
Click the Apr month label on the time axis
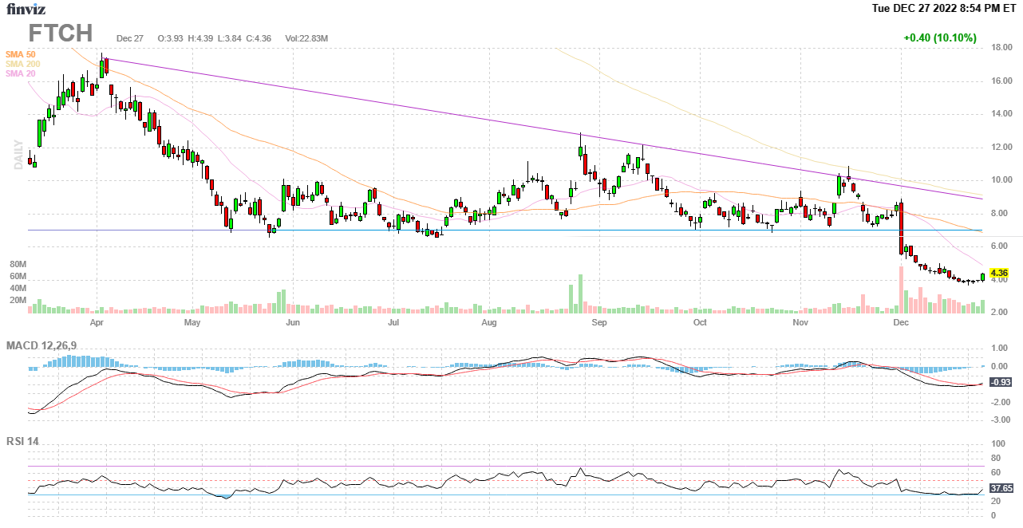coord(97,323)
